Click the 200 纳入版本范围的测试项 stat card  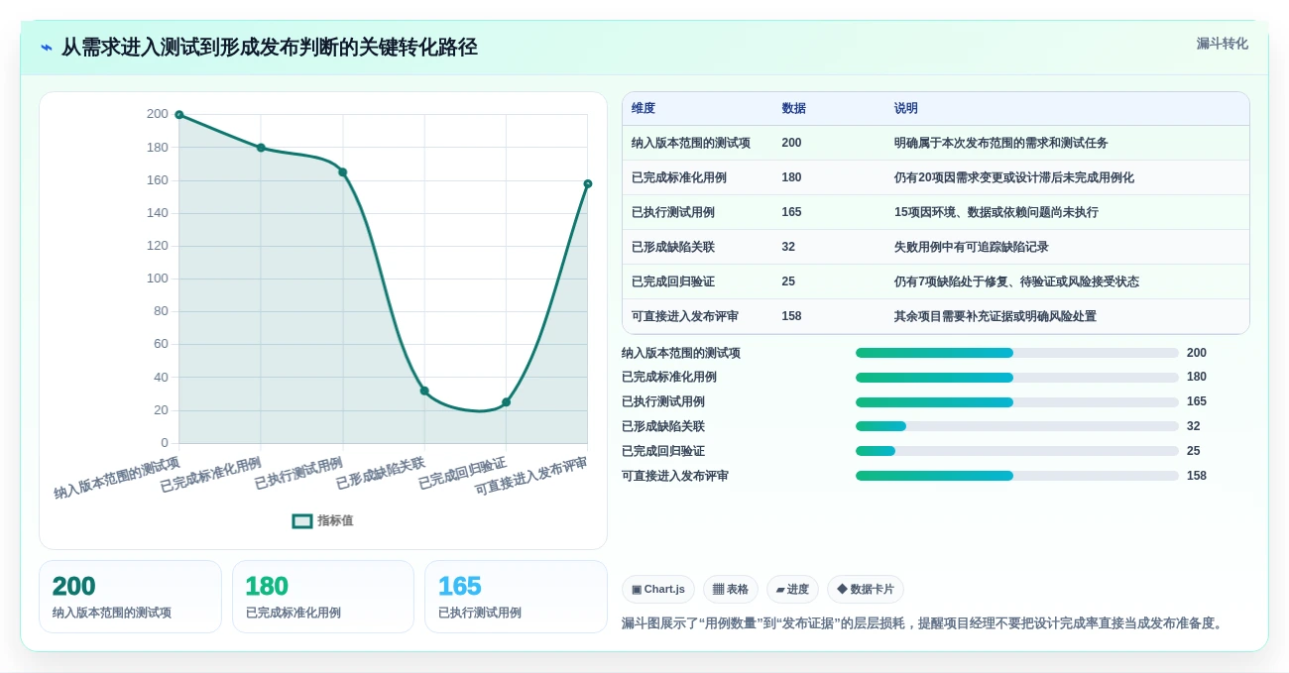130,597
